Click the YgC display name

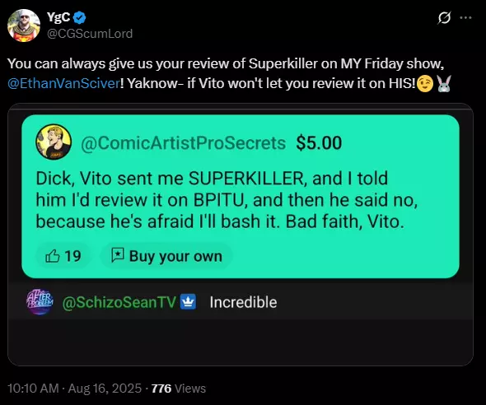[x=58, y=17]
